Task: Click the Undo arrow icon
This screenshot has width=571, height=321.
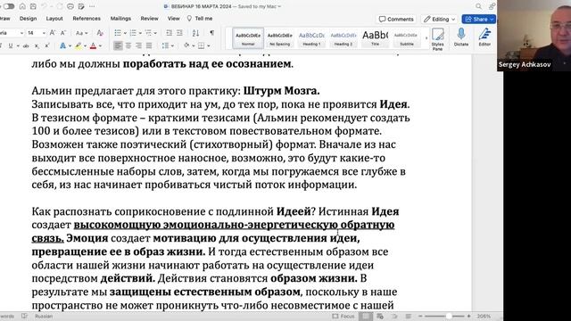Action: tap(44, 6)
